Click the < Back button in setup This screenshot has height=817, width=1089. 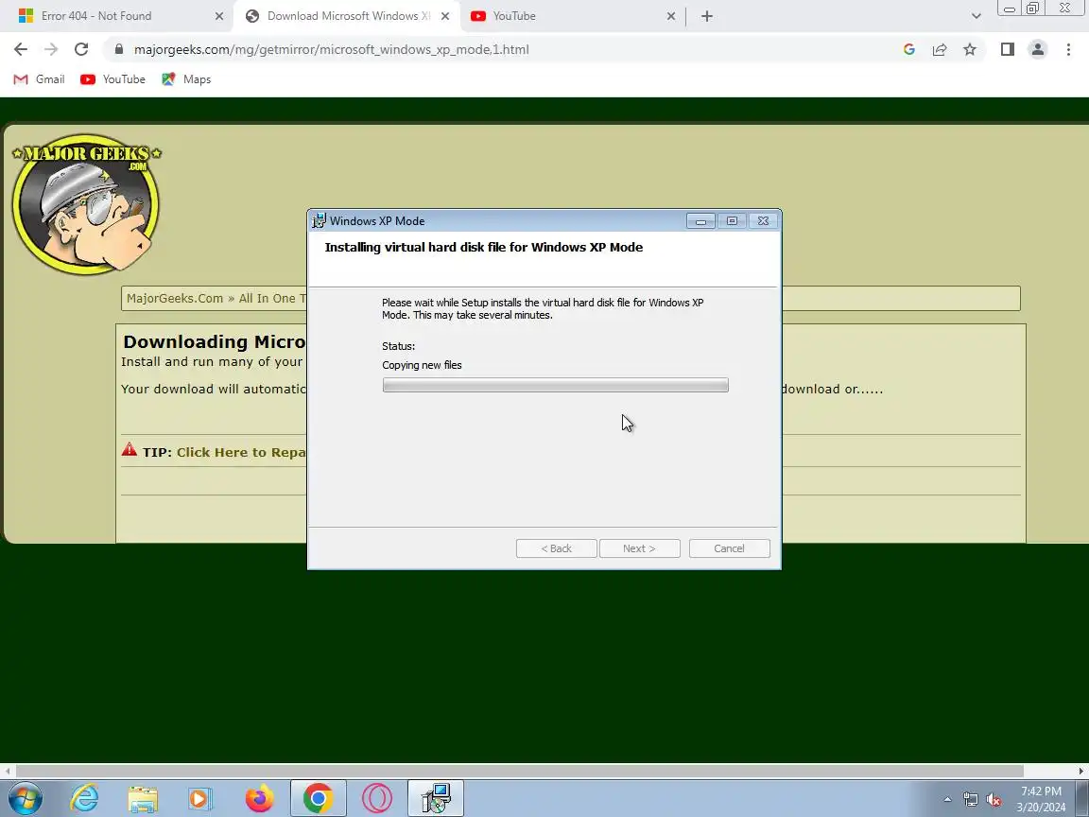coord(556,548)
